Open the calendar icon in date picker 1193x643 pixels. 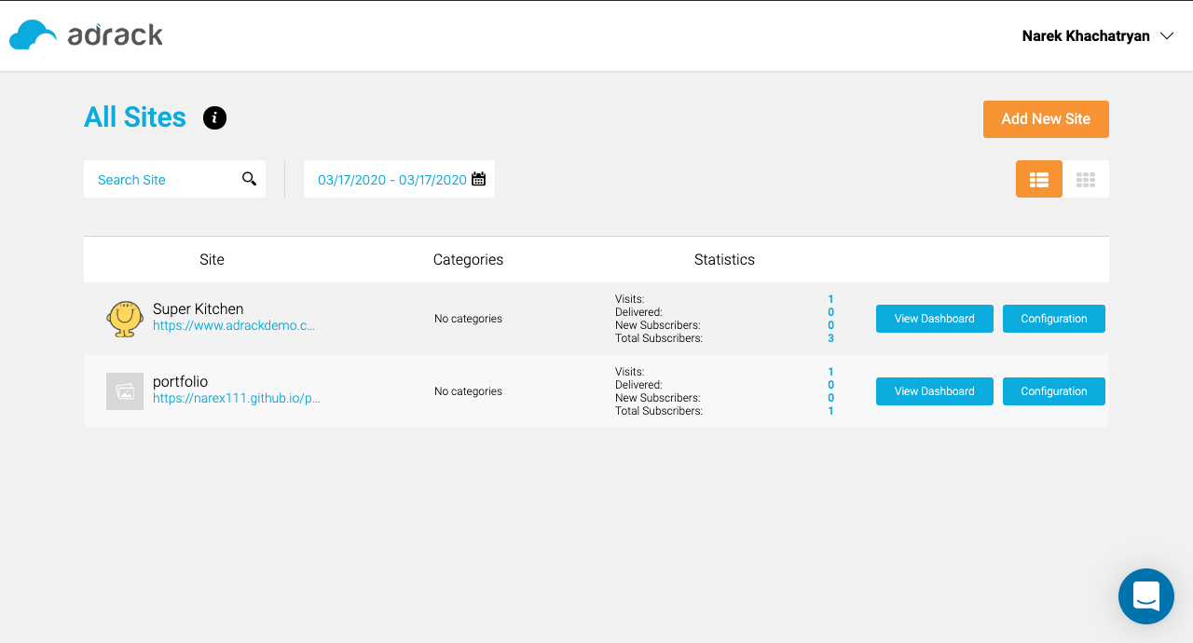(478, 179)
